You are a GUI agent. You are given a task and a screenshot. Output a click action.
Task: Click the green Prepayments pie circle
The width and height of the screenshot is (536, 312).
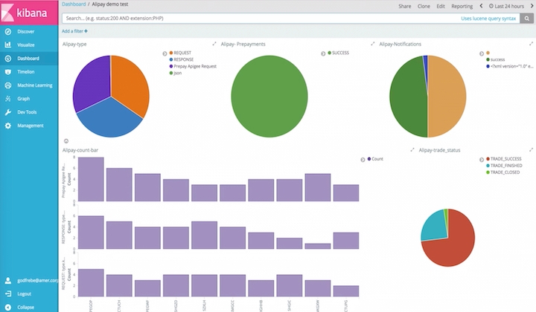point(269,97)
